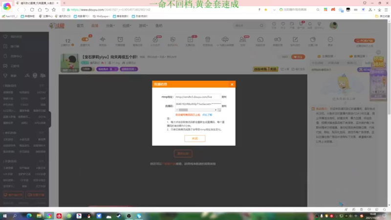Open the Windows Start menu
391x220 pixels.
click(x=5, y=216)
